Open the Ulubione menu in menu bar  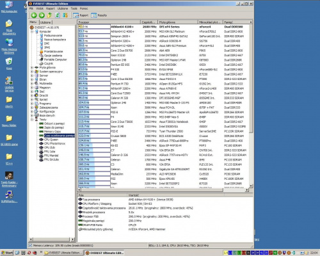(63, 8)
